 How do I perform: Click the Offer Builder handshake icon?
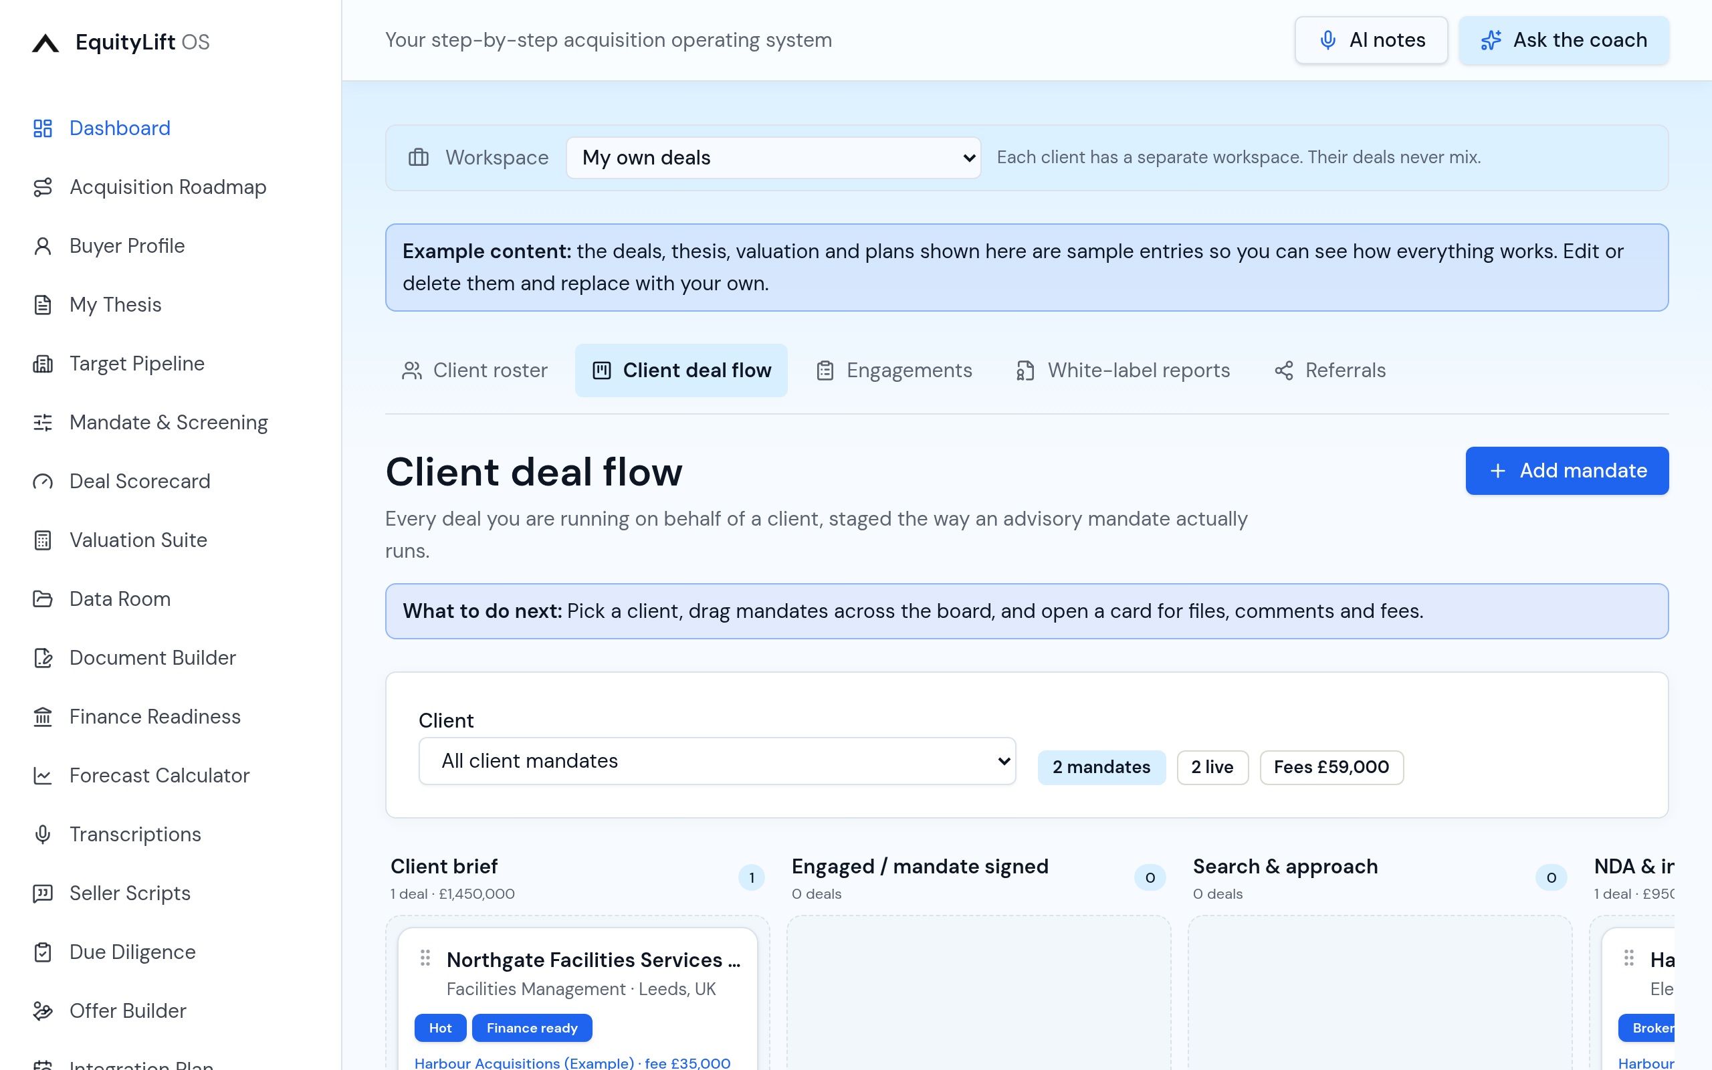pyautogui.click(x=42, y=1010)
